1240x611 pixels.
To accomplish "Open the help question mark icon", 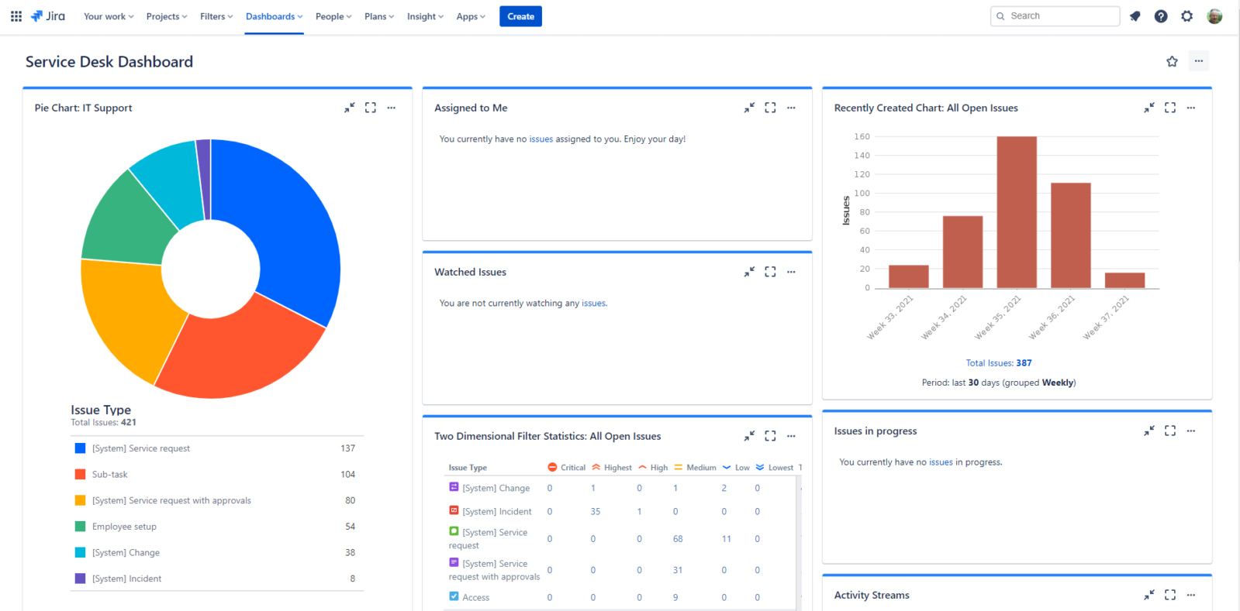I will coord(1161,16).
